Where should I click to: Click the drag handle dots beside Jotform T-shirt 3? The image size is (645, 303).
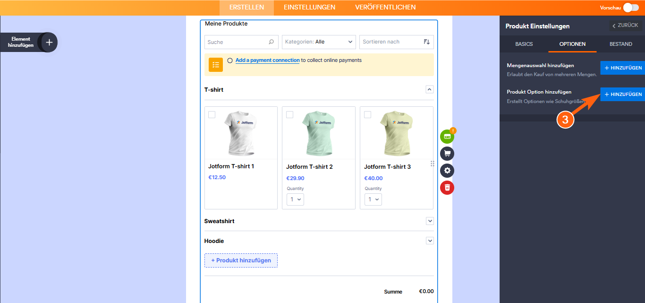tap(433, 163)
